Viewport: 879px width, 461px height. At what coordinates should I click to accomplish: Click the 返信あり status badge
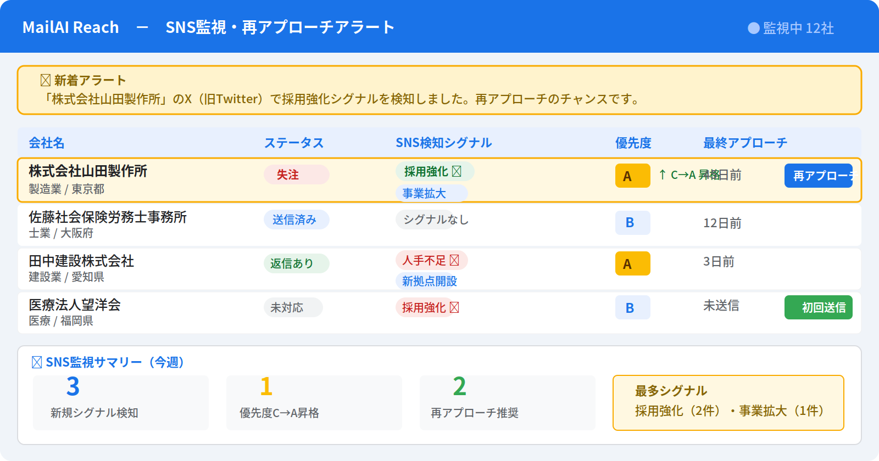point(297,263)
